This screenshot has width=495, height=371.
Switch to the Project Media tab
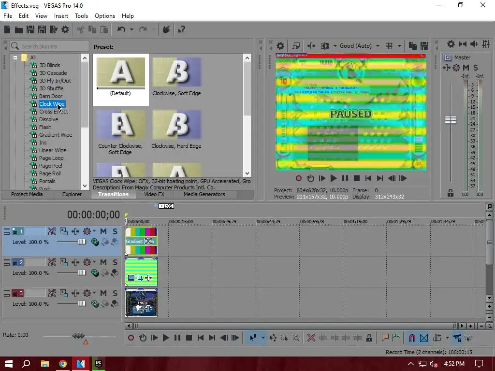(27, 194)
